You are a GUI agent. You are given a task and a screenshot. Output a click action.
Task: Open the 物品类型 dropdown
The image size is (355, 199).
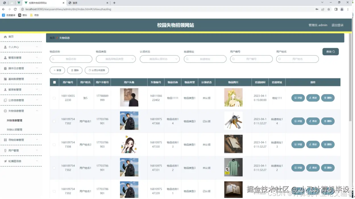(116, 59)
